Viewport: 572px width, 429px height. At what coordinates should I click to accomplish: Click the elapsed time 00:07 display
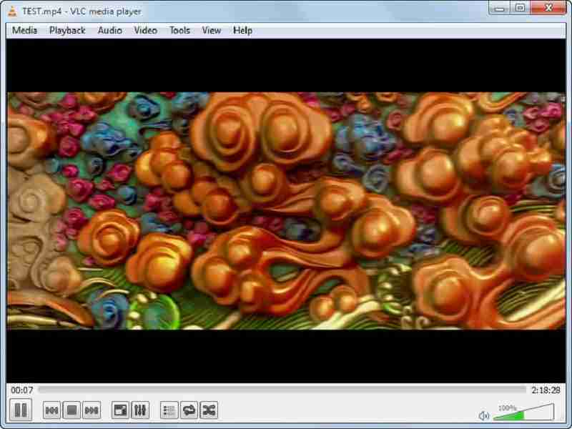[x=21, y=390]
